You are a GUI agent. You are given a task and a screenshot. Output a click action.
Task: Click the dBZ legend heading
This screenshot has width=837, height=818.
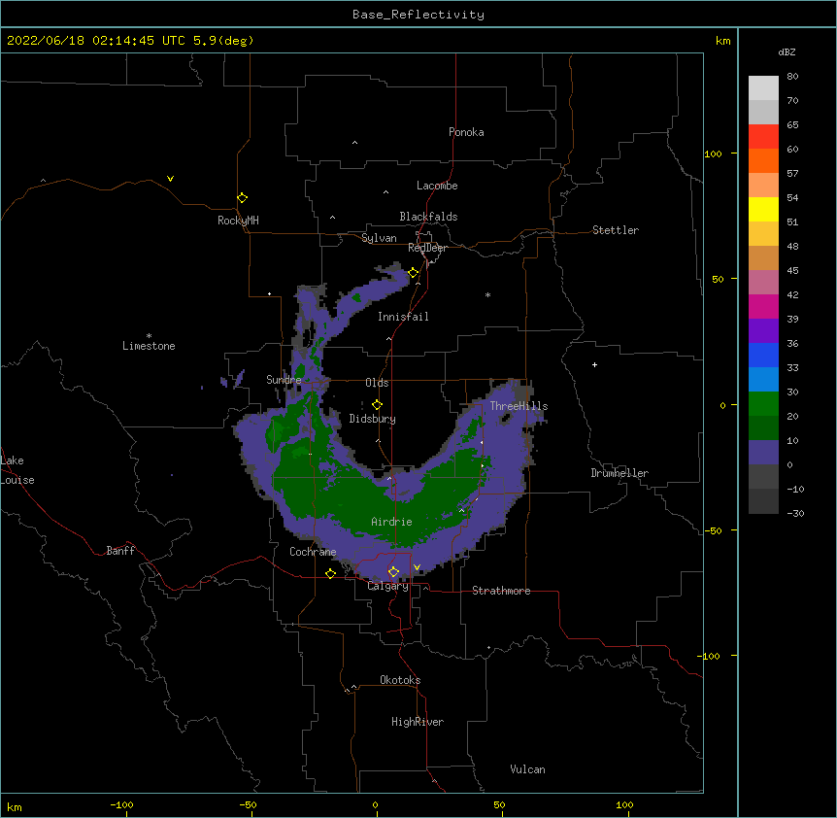pyautogui.click(x=787, y=51)
